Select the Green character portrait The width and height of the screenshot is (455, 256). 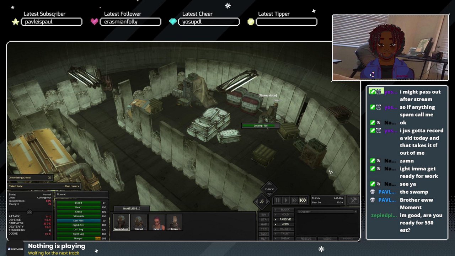coord(175,222)
